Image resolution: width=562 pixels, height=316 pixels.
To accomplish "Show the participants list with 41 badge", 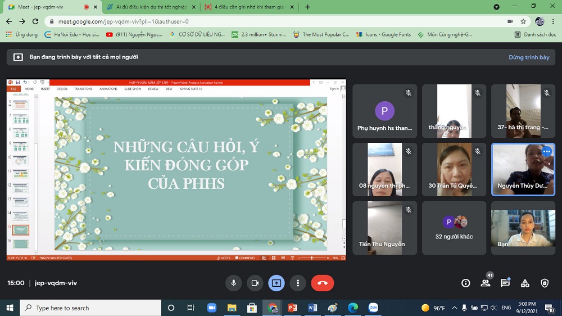I will (x=486, y=283).
